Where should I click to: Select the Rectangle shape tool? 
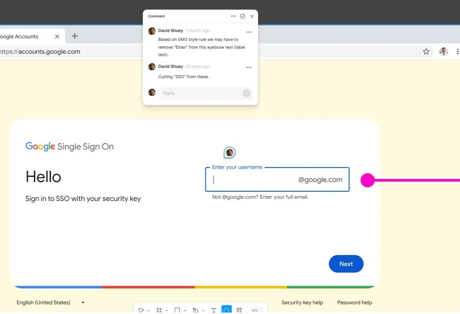(177, 310)
